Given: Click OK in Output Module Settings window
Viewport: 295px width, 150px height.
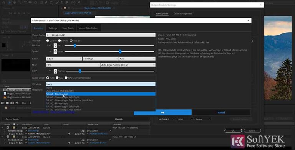Looking at the screenshot, I should pyautogui.click(x=233, y=131).
